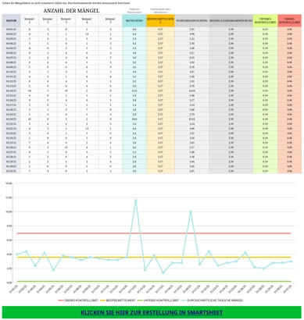Select Beispiel 1 value 34 in row 01/14/25
Viewport: 304px width, 320px height.
[30, 91]
